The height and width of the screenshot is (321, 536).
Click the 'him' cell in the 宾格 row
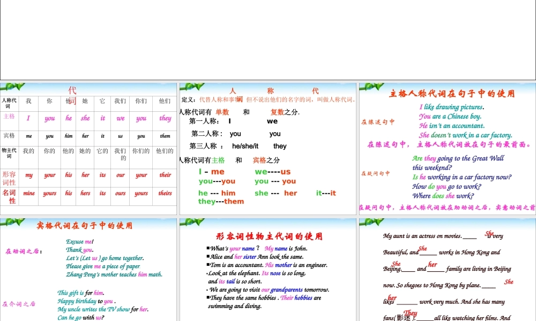click(69, 136)
